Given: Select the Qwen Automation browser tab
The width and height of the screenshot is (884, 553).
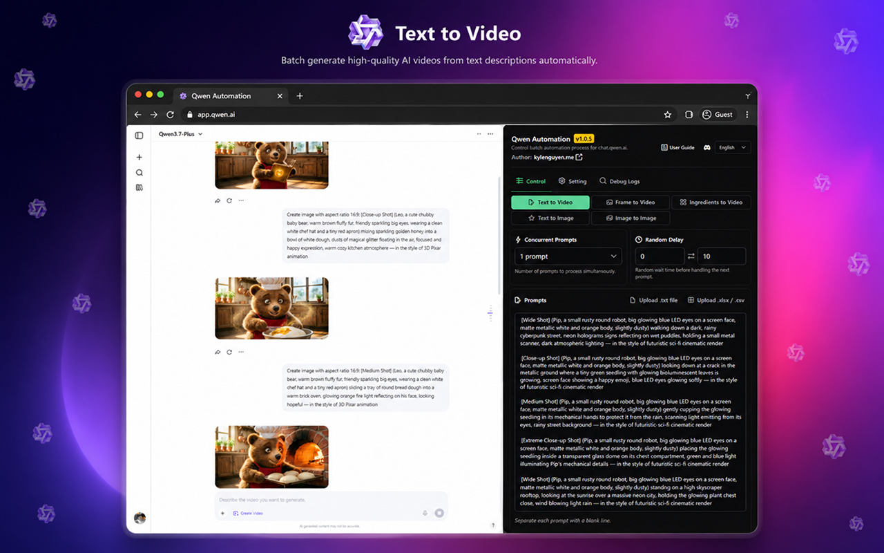Looking at the screenshot, I should pyautogui.click(x=230, y=96).
